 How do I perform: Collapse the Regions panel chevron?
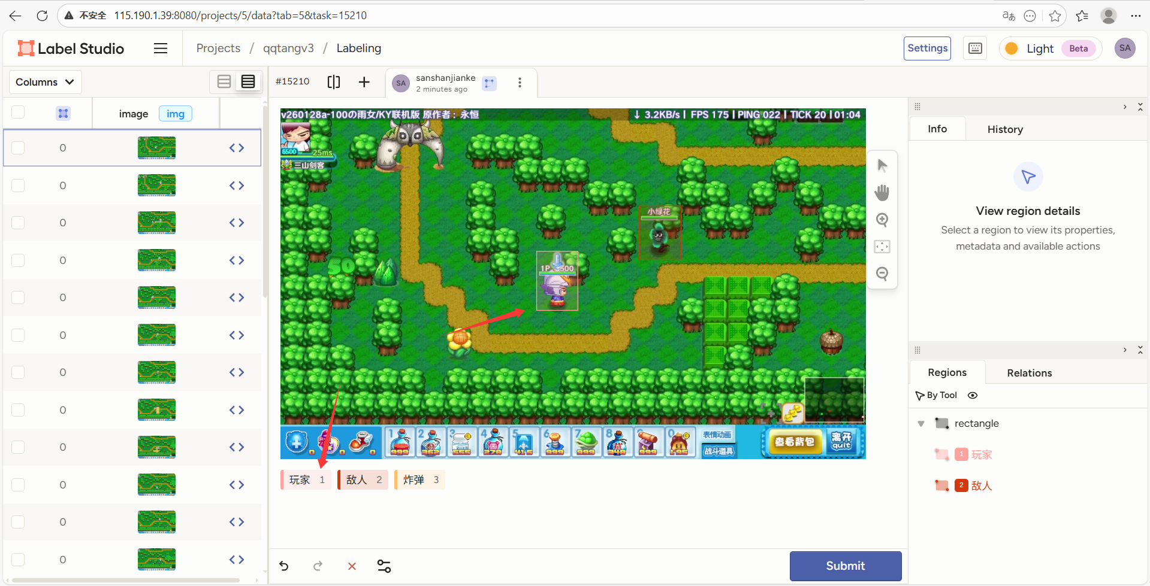(1125, 350)
